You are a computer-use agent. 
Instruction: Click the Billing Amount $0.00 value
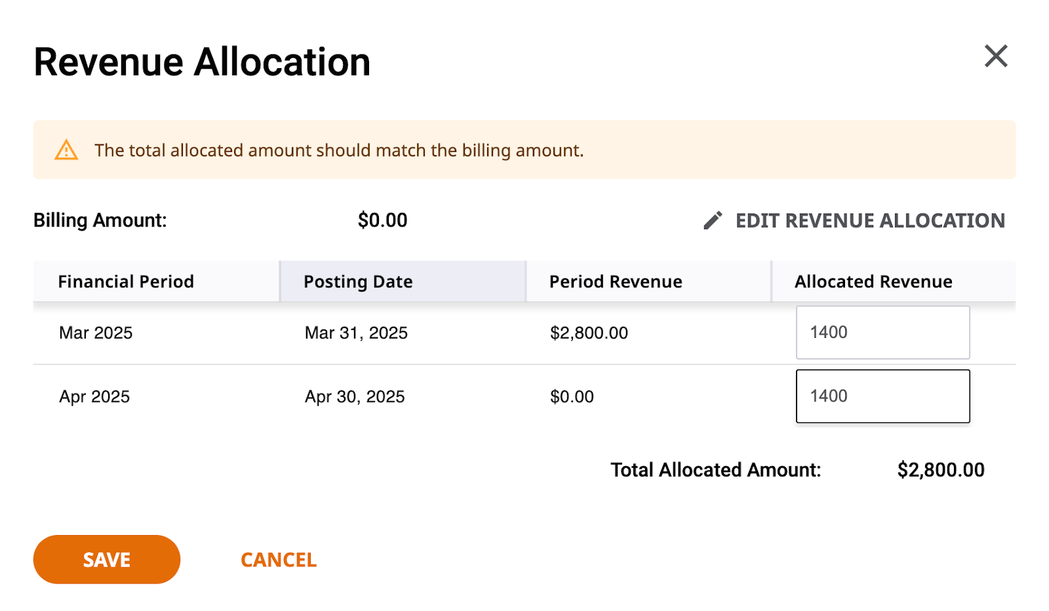click(383, 220)
